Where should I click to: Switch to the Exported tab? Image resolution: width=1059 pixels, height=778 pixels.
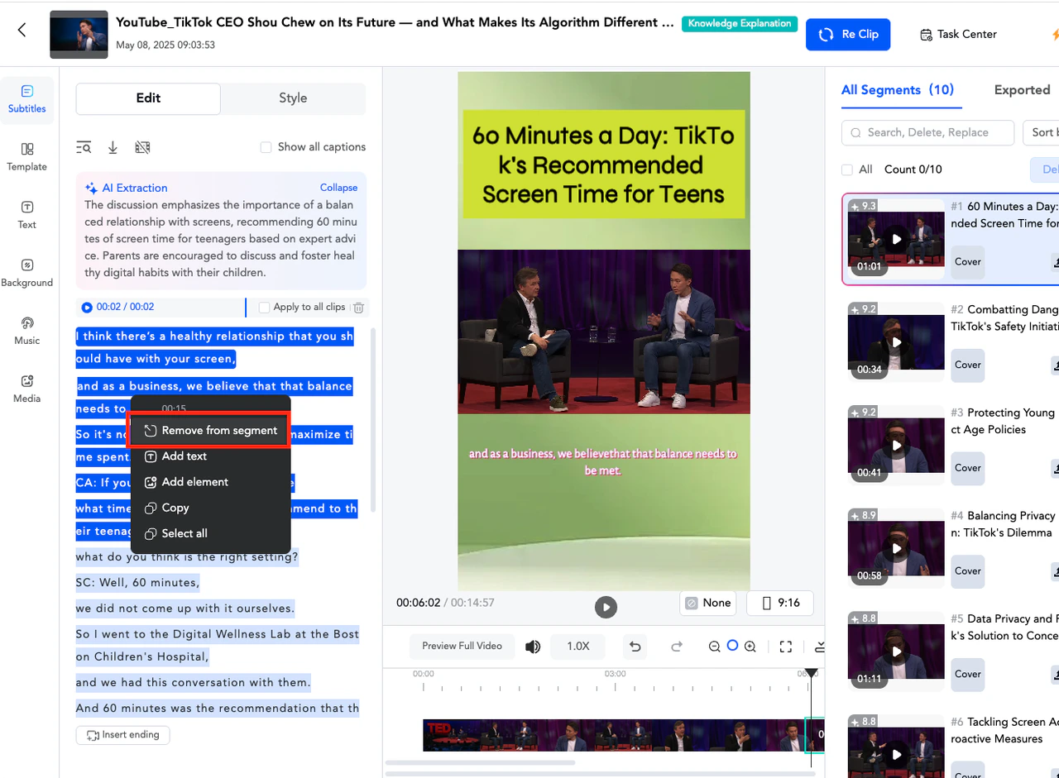pyautogui.click(x=1022, y=90)
